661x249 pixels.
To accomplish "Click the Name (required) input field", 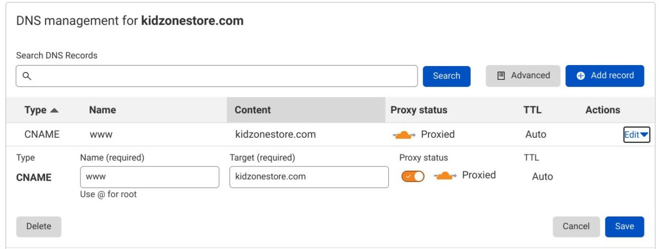I will pyautogui.click(x=149, y=177).
